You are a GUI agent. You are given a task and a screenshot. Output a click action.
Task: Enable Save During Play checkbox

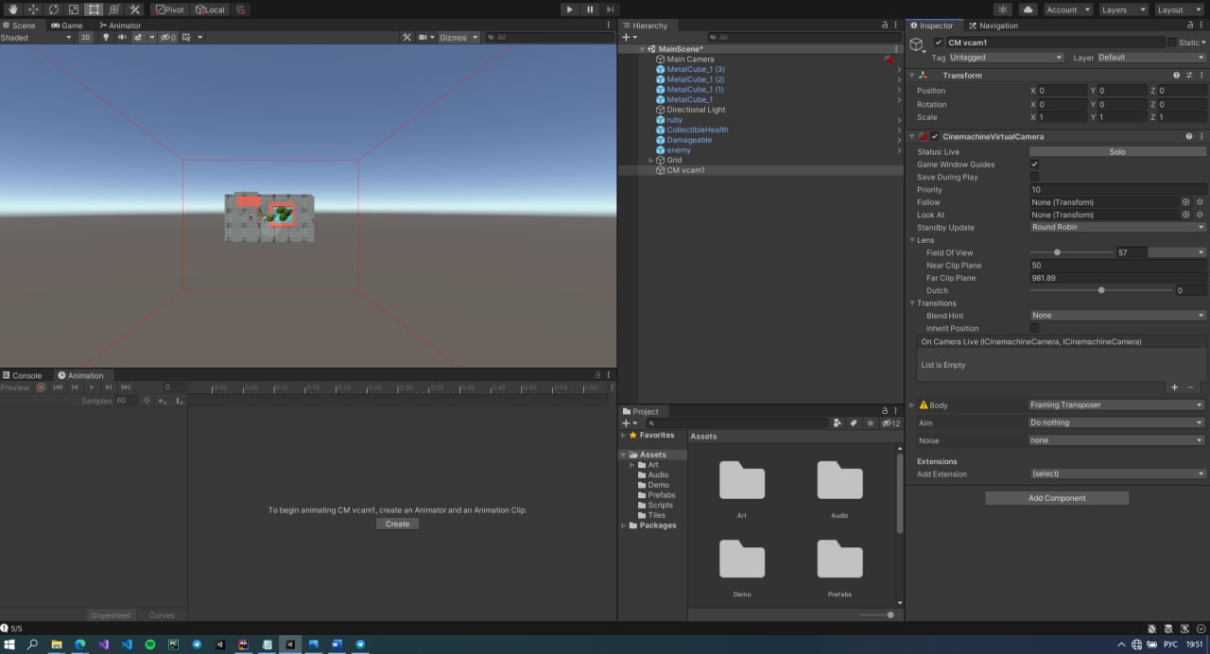click(x=1034, y=177)
